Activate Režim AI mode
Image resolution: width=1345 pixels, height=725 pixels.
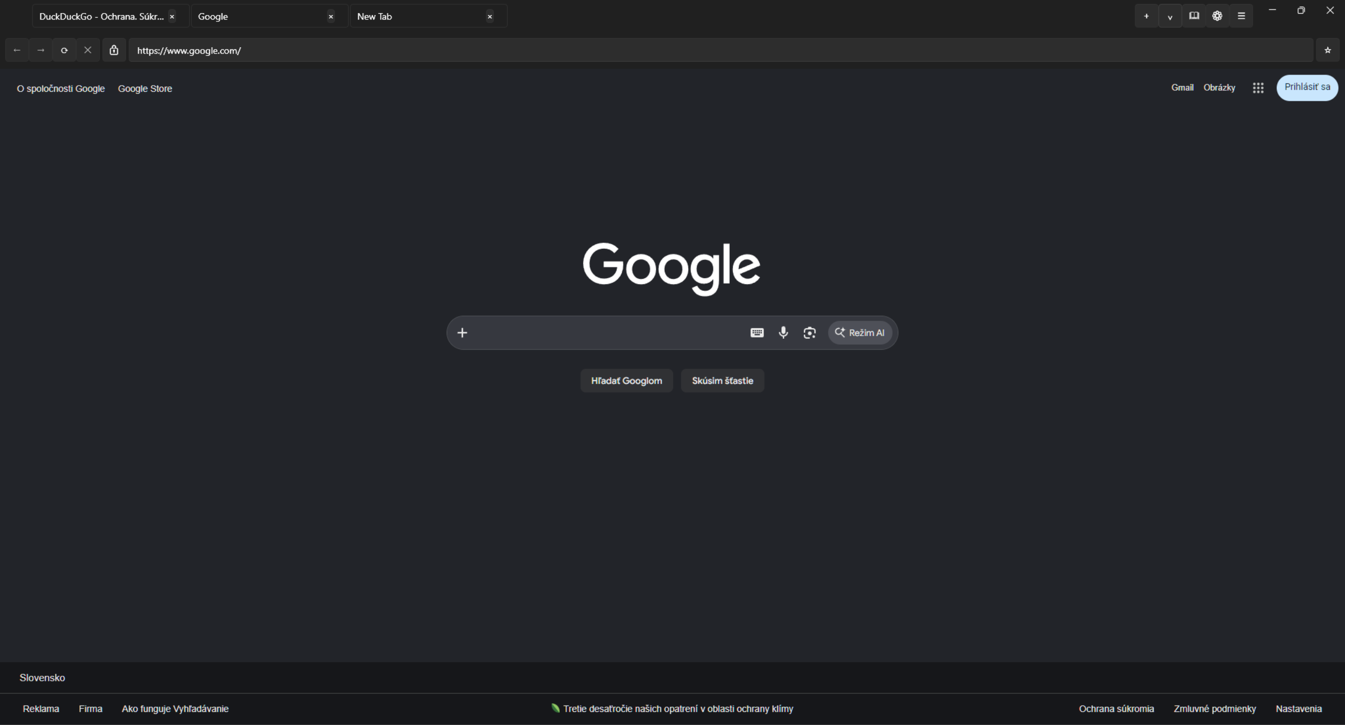tap(860, 333)
